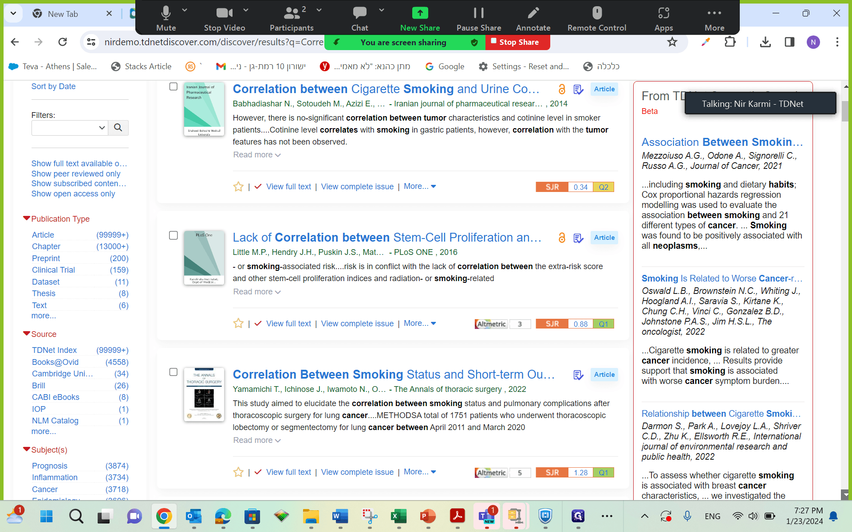Screen dimensions: 852x532
Task: Click the PLoS One journal cover thumbnail
Action: [204, 258]
